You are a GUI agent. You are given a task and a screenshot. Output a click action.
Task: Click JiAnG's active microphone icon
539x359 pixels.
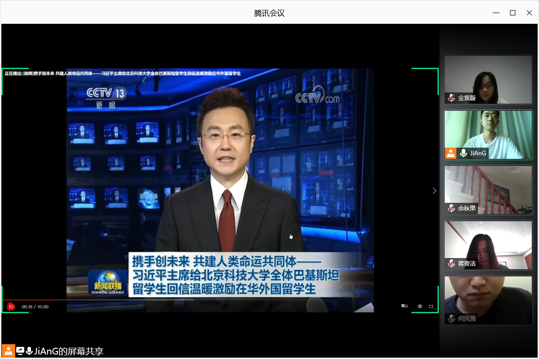pos(464,153)
